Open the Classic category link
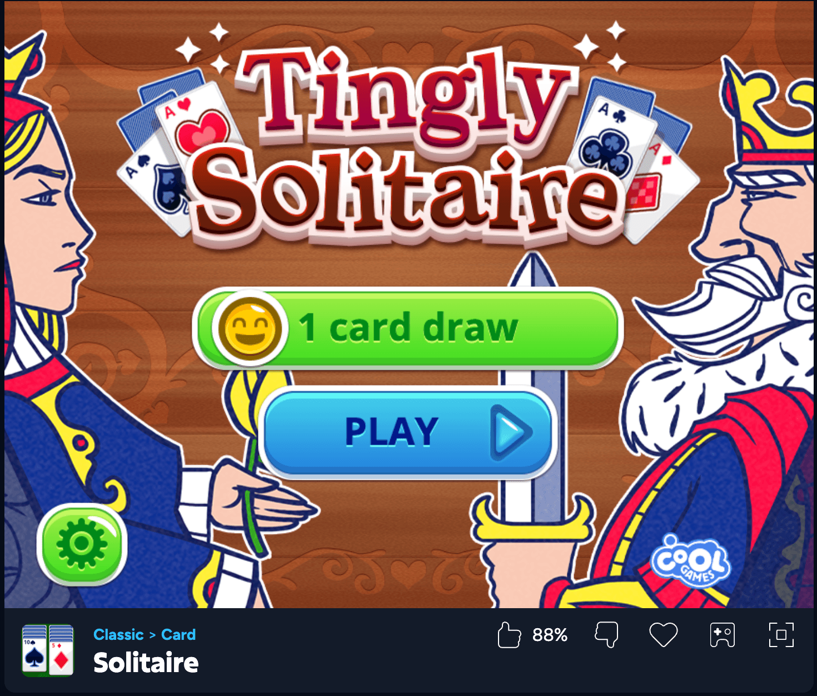 coord(118,634)
